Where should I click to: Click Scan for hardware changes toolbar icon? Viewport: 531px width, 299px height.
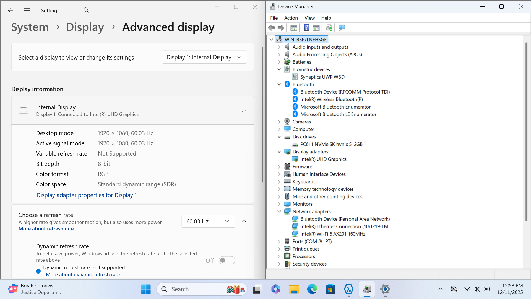pos(342,28)
